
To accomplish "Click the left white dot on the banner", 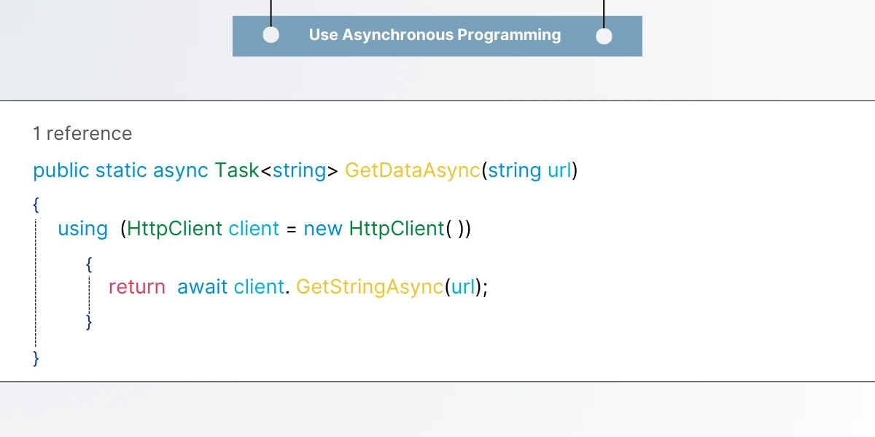I will 271,36.
